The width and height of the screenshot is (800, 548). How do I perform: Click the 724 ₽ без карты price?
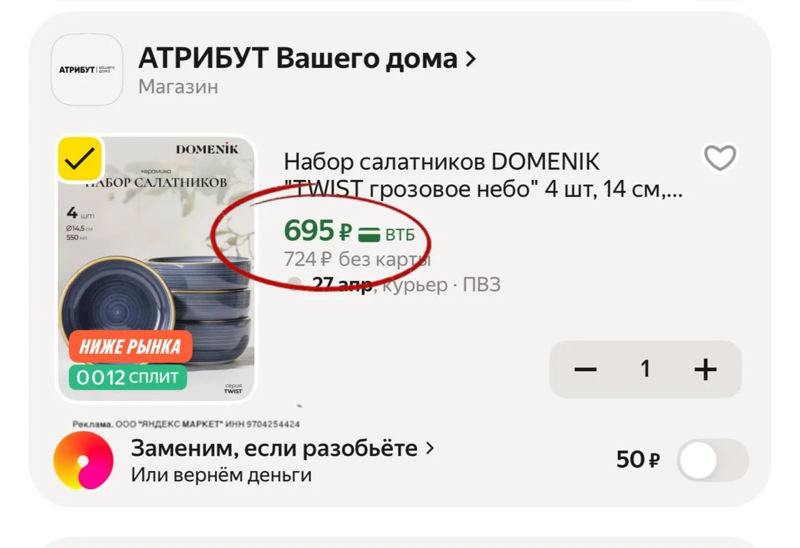[x=357, y=259]
